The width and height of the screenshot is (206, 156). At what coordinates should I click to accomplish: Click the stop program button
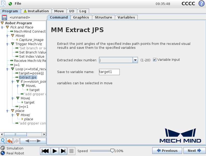71,151
